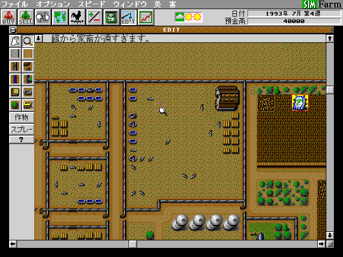Click the EDIT window title bar
The height and width of the screenshot is (257, 343).
click(x=171, y=30)
